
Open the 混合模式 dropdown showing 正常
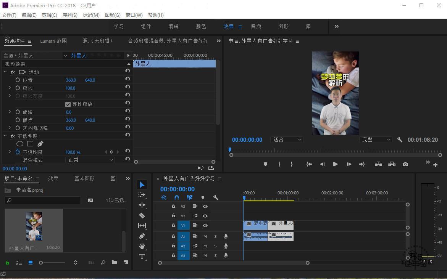pyautogui.click(x=90, y=160)
